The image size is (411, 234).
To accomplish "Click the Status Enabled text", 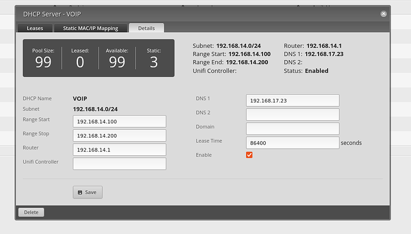I will [x=317, y=71].
